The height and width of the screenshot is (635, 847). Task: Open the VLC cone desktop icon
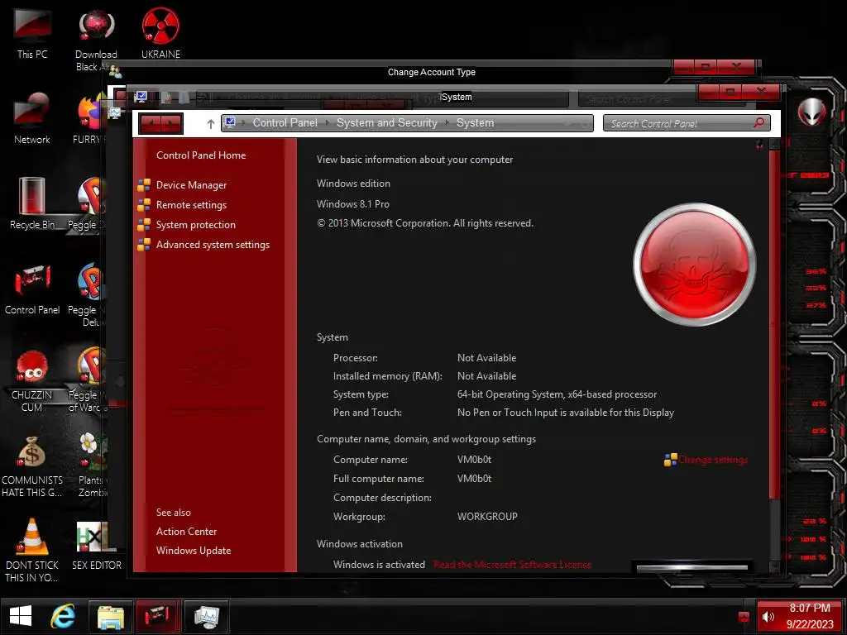pyautogui.click(x=32, y=550)
